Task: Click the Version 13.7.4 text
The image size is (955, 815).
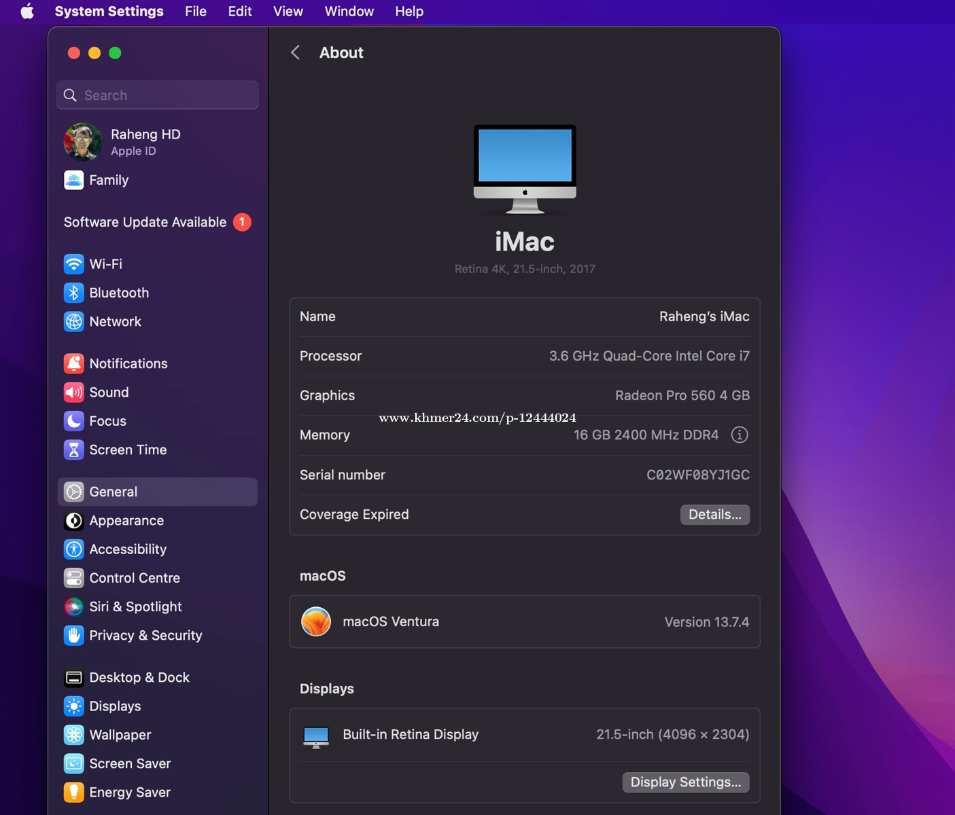Action: pos(707,622)
